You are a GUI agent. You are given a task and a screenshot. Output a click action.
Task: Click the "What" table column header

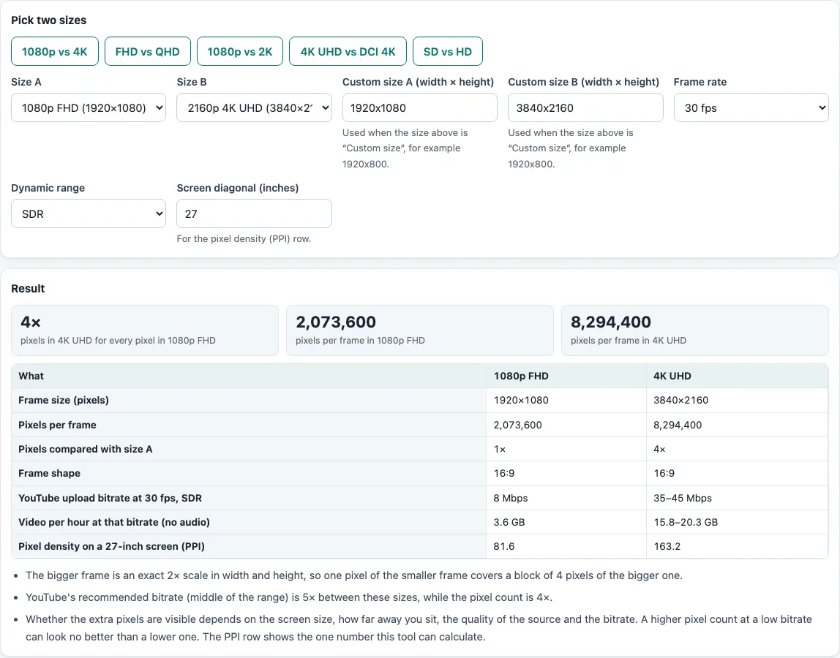coord(249,376)
